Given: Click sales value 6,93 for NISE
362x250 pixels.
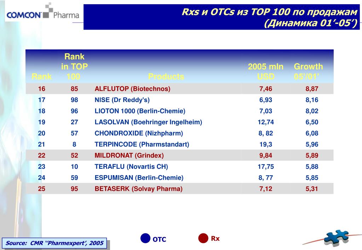Looking at the screenshot, I should tap(266, 100).
